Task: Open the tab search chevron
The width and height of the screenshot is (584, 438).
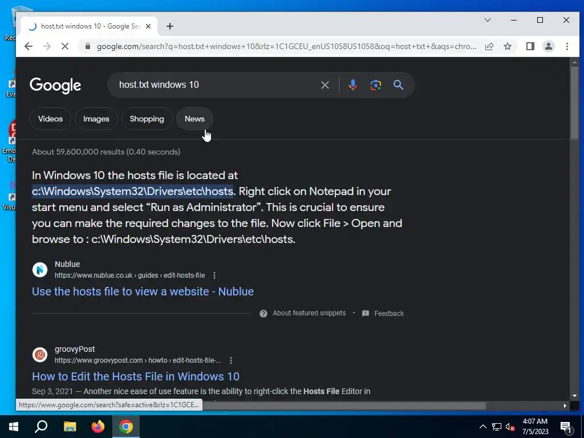Action: (487, 20)
